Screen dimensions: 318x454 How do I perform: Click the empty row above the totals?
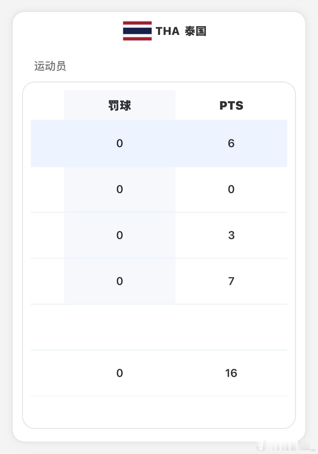(x=159, y=327)
